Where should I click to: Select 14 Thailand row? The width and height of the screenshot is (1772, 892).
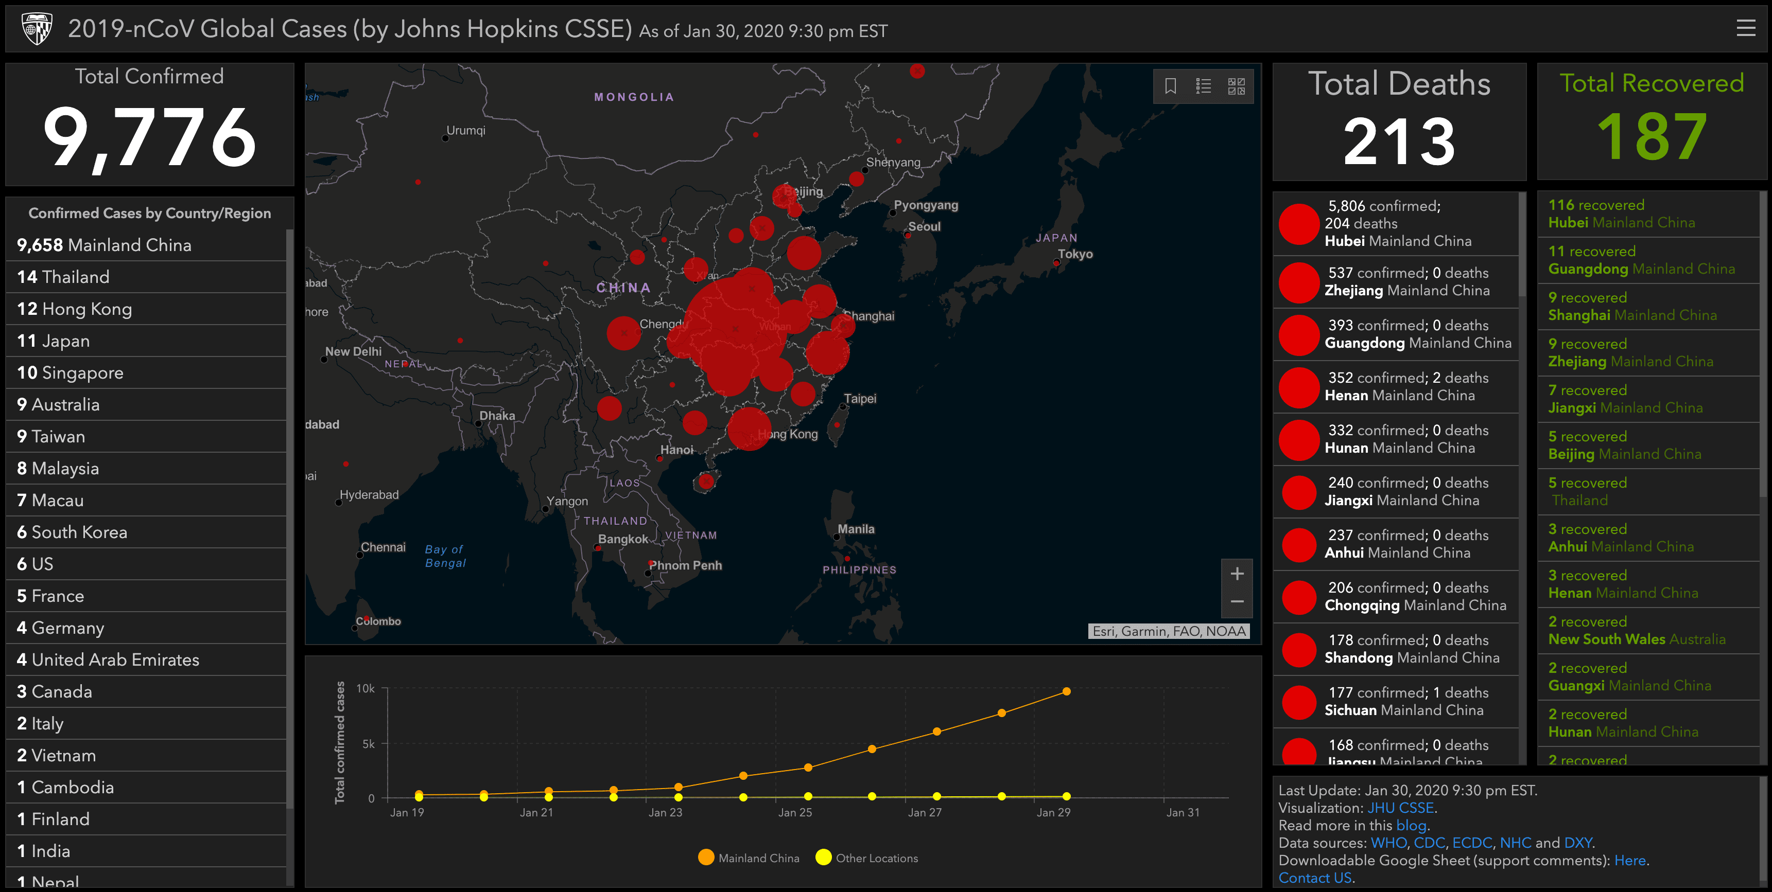[146, 277]
